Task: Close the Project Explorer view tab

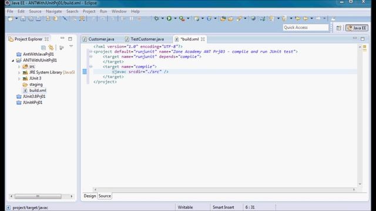Action: [x=46, y=39]
